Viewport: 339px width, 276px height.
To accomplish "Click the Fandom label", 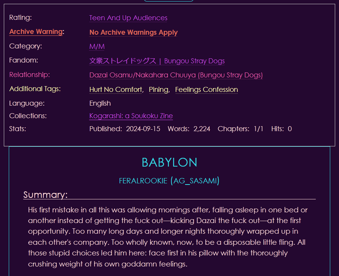I will click(x=24, y=60).
